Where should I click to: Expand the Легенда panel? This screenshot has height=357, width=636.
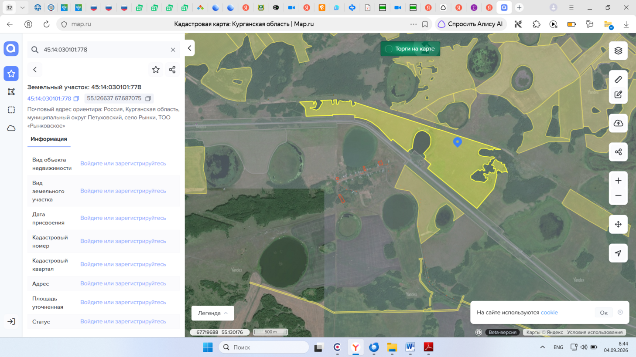point(213,313)
